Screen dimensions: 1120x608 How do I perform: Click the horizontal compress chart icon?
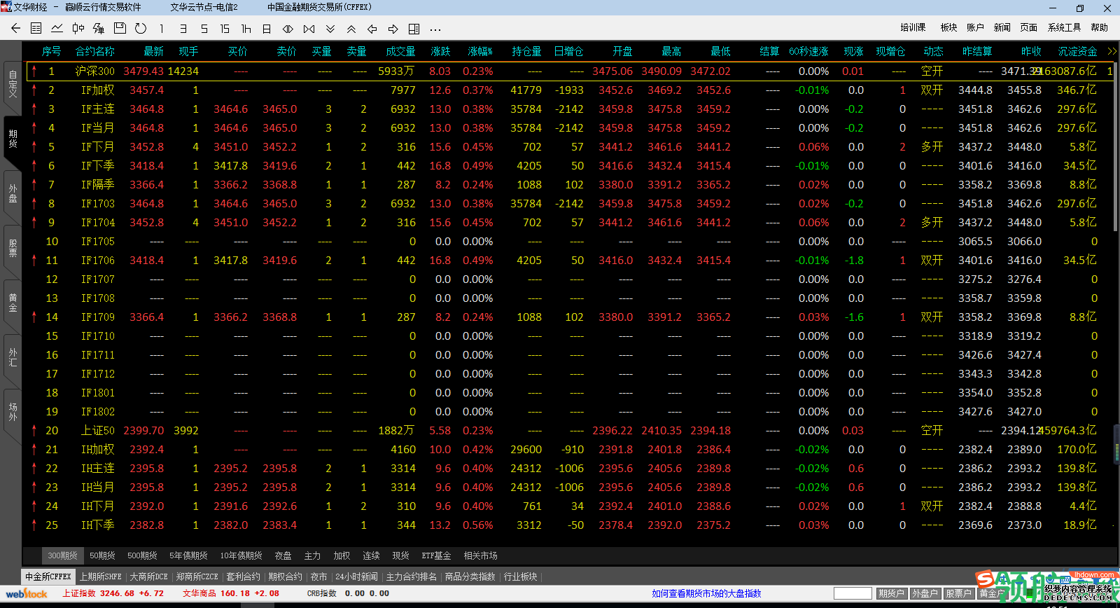click(288, 29)
